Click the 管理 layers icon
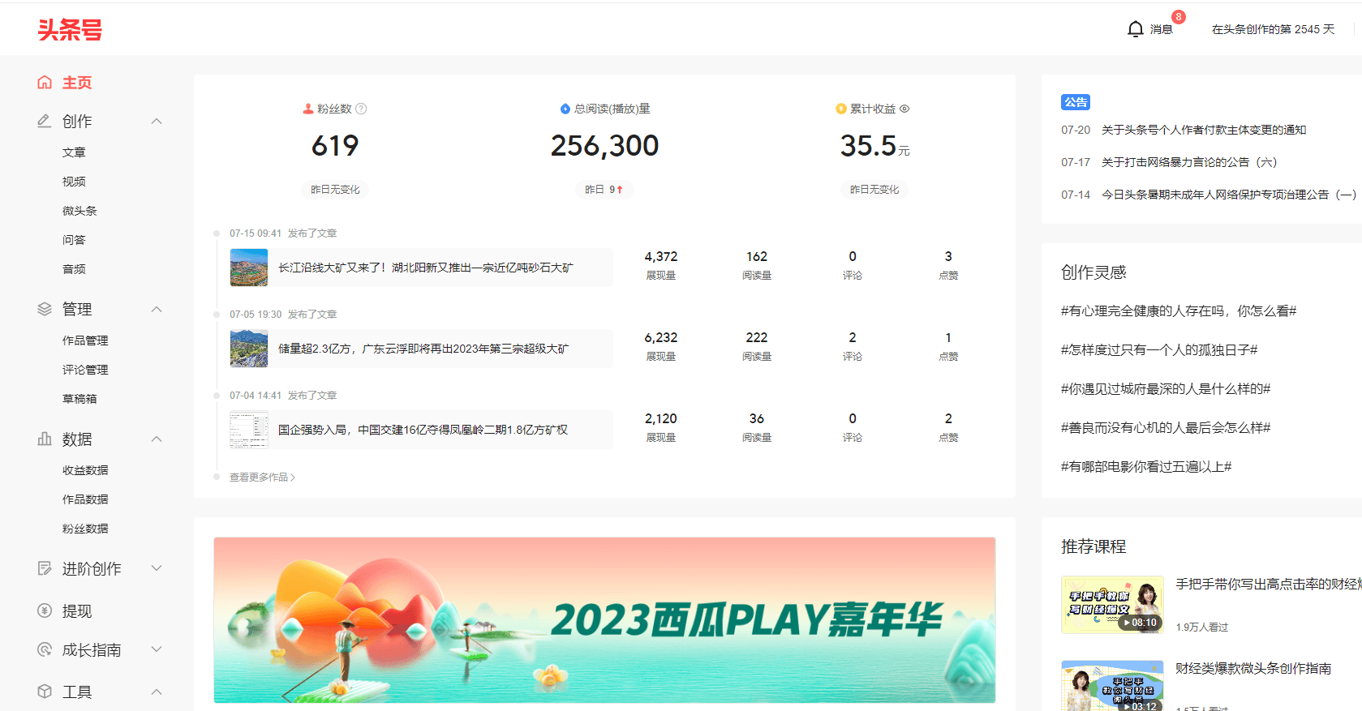Image resolution: width=1362 pixels, height=711 pixels. [45, 309]
